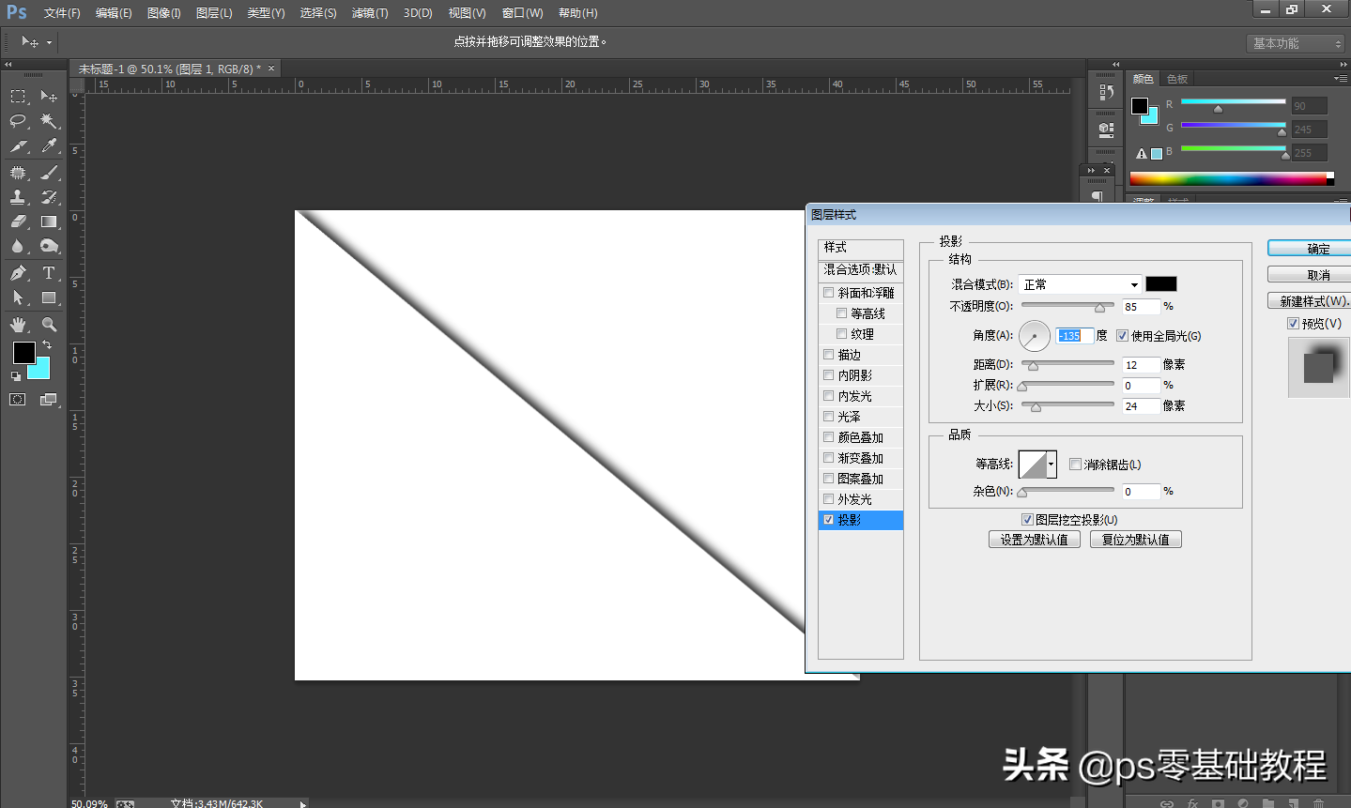Select the Hand tool

(x=17, y=324)
